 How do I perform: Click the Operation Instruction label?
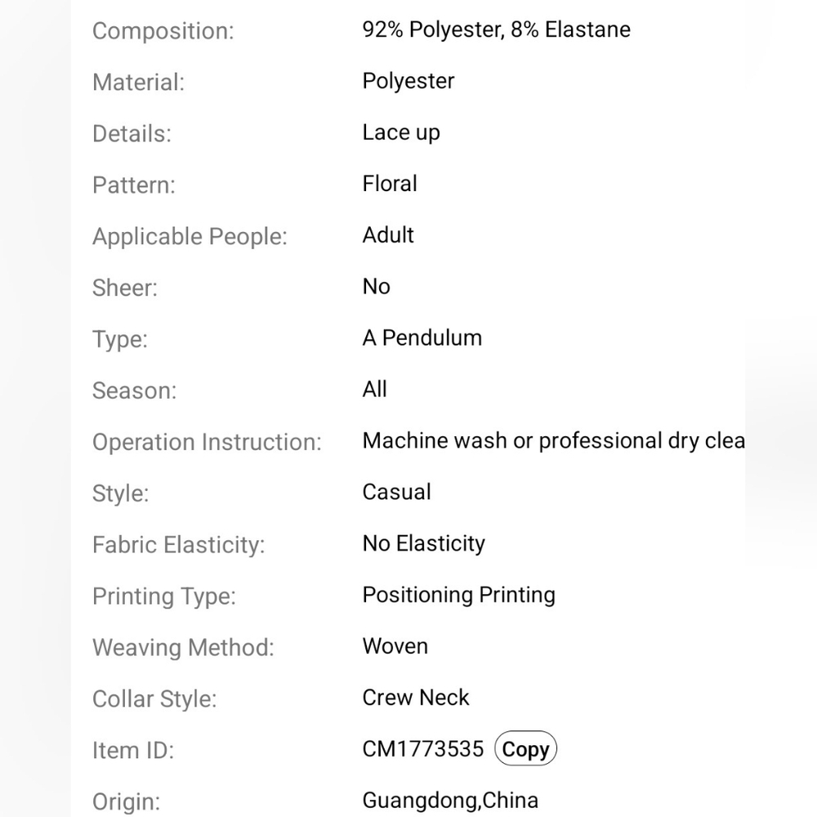(x=207, y=442)
